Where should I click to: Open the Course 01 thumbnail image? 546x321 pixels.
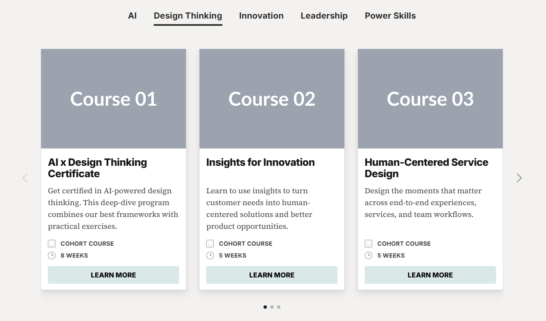[114, 99]
